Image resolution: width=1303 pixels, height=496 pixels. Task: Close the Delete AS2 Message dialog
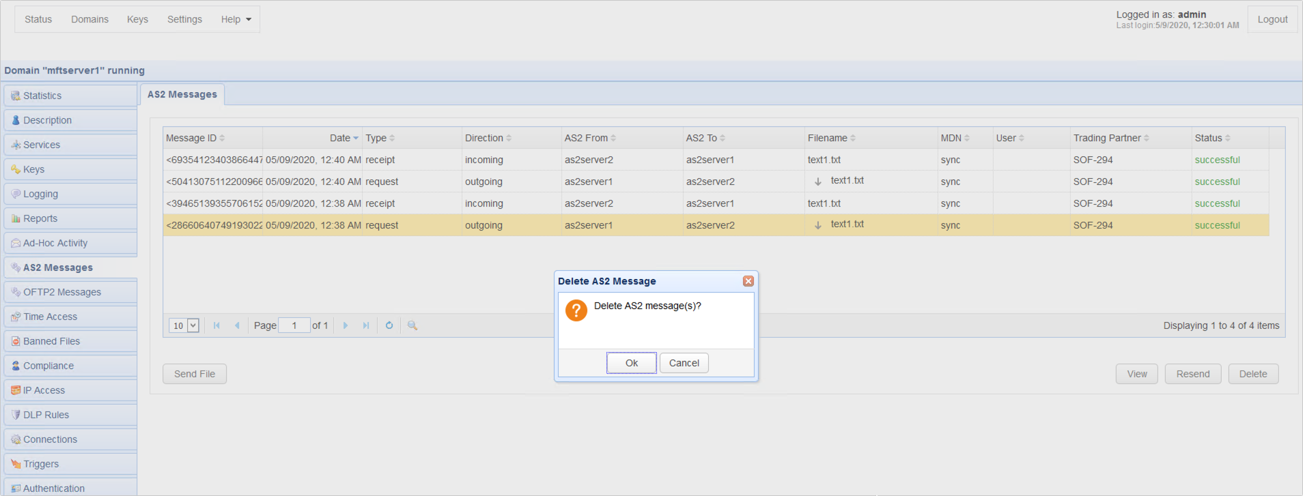click(748, 281)
